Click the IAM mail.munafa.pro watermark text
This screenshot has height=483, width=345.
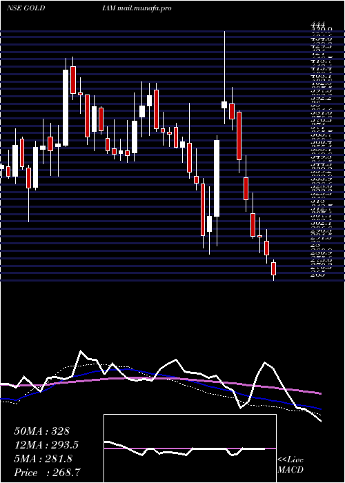(137, 8)
